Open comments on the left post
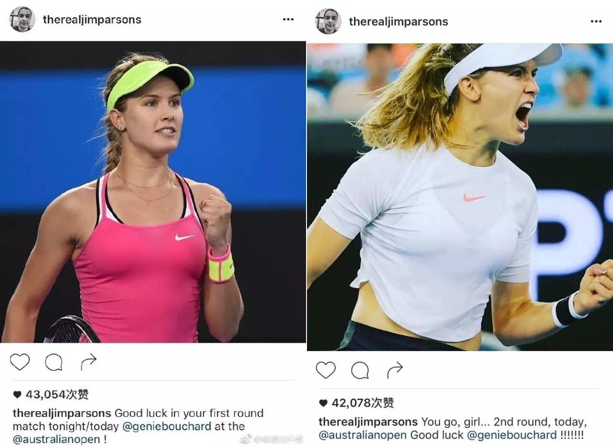 [x=54, y=362]
